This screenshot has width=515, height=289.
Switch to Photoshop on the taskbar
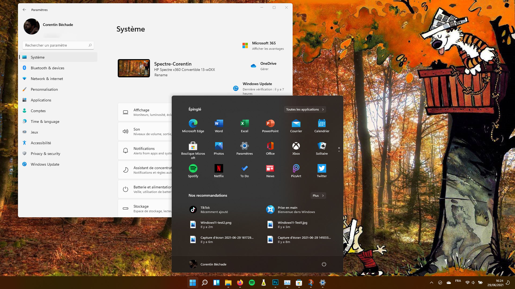(275, 283)
